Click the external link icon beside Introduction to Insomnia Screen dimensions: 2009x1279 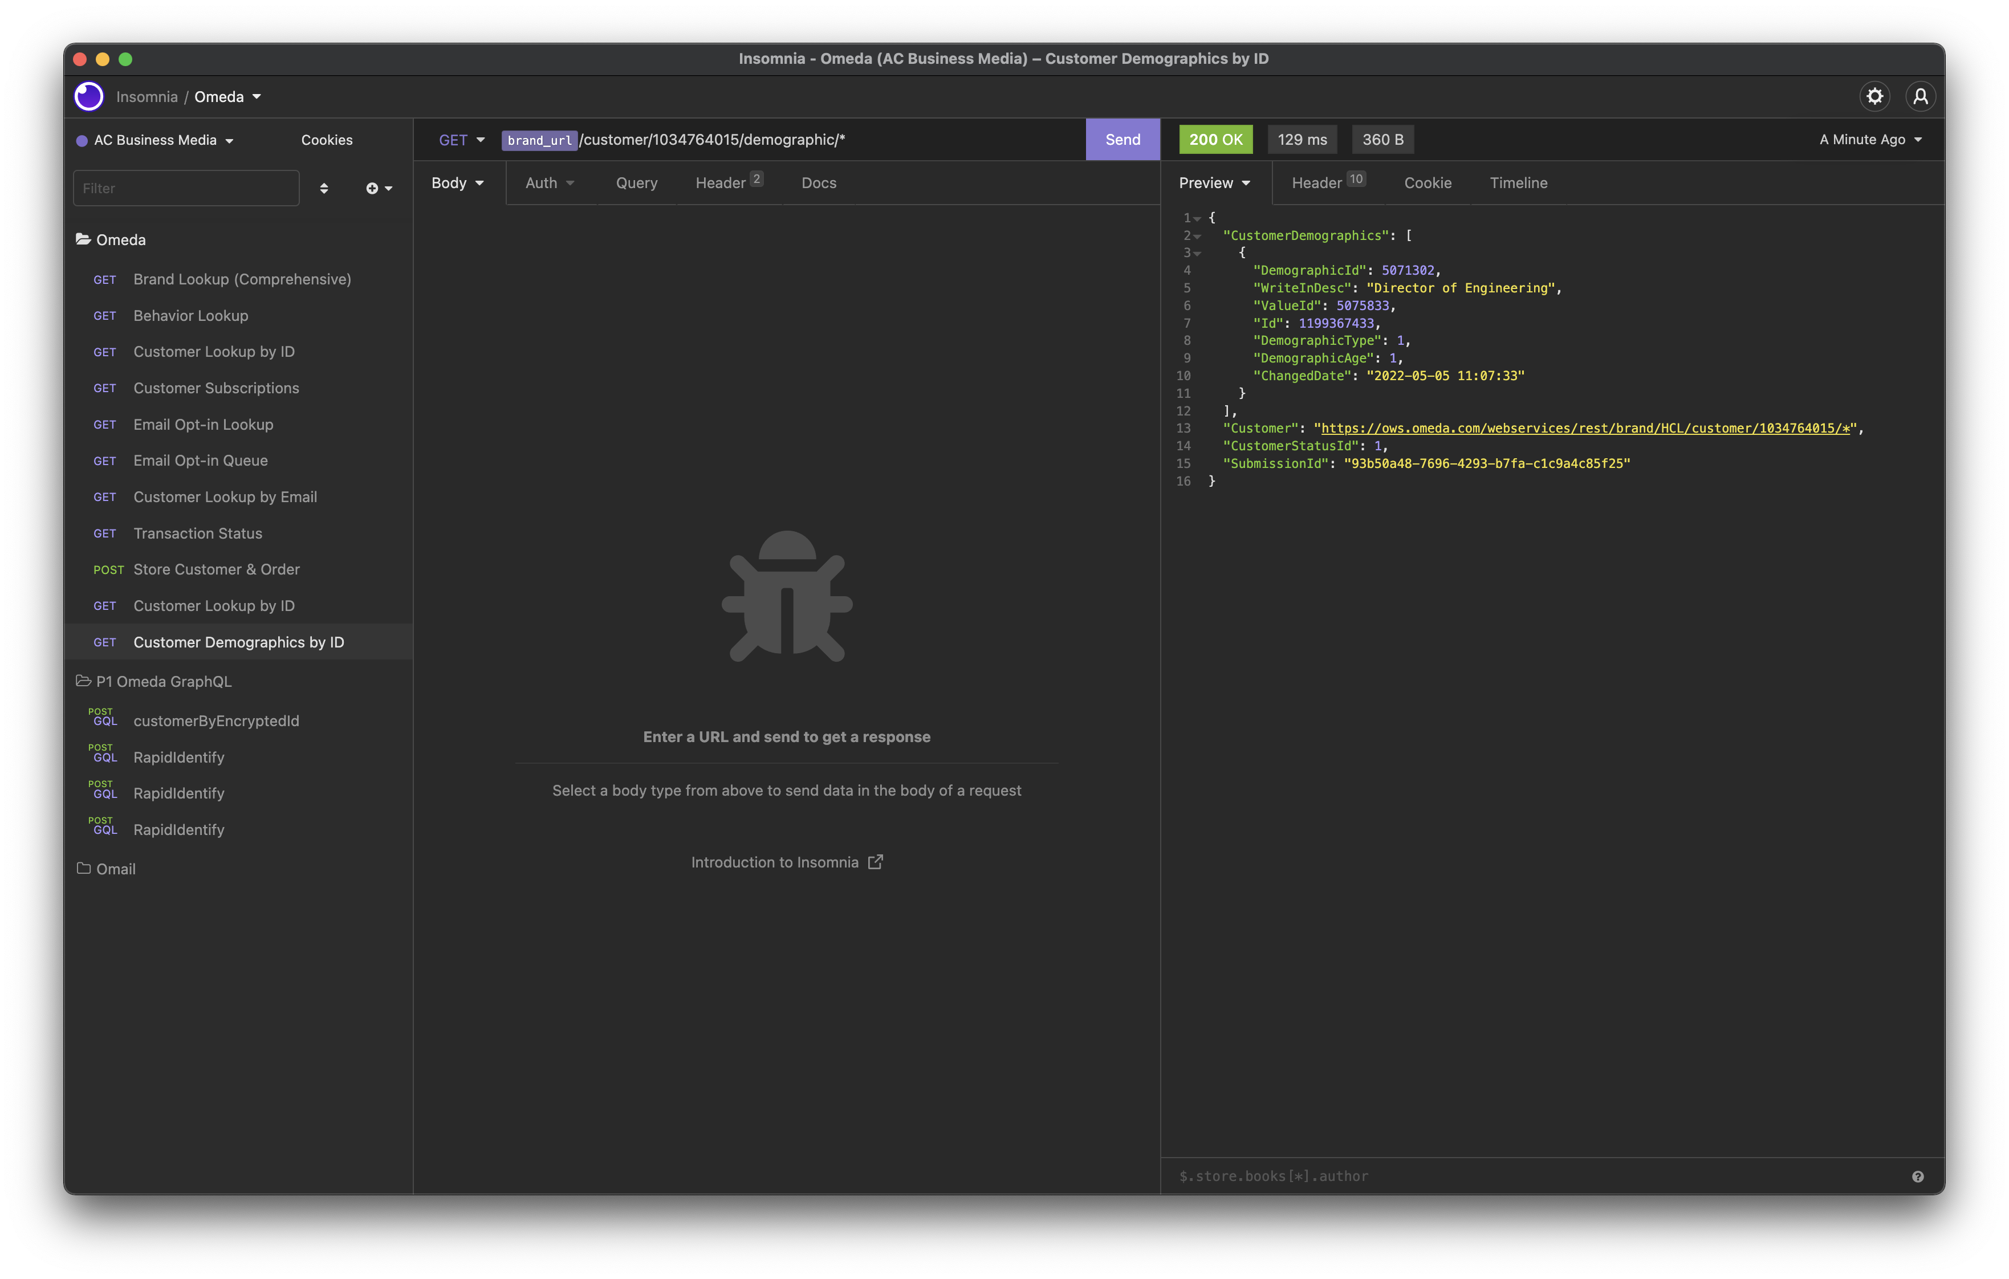click(875, 862)
